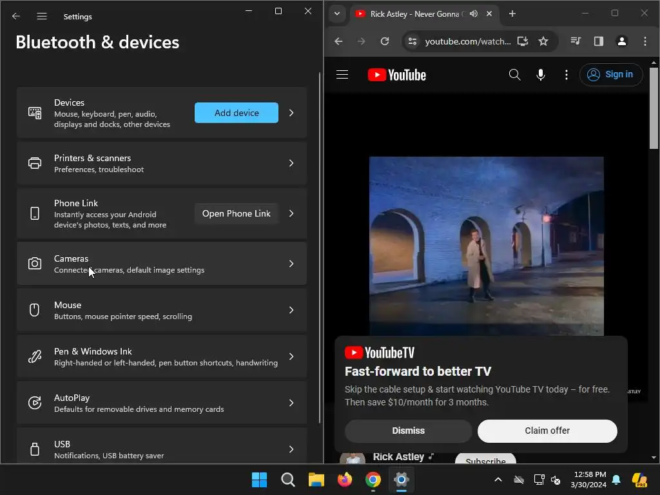Image resolution: width=660 pixels, height=495 pixels.
Task: Click the Cameras camera icon
Action: click(x=35, y=264)
